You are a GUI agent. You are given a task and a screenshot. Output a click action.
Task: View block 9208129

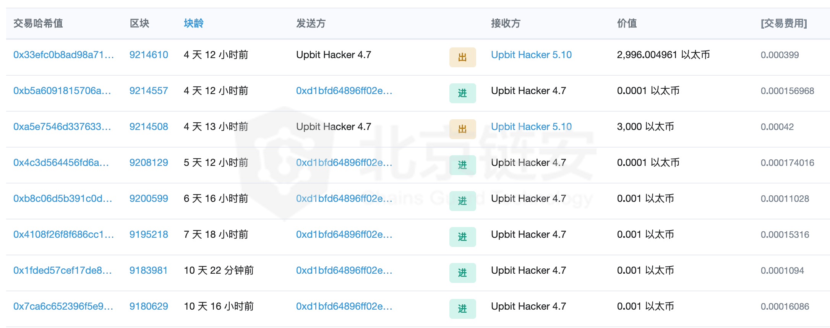pyautogui.click(x=149, y=162)
